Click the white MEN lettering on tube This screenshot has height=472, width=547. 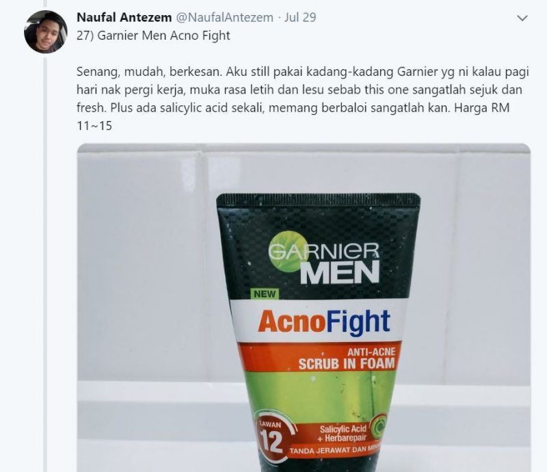[x=340, y=272]
